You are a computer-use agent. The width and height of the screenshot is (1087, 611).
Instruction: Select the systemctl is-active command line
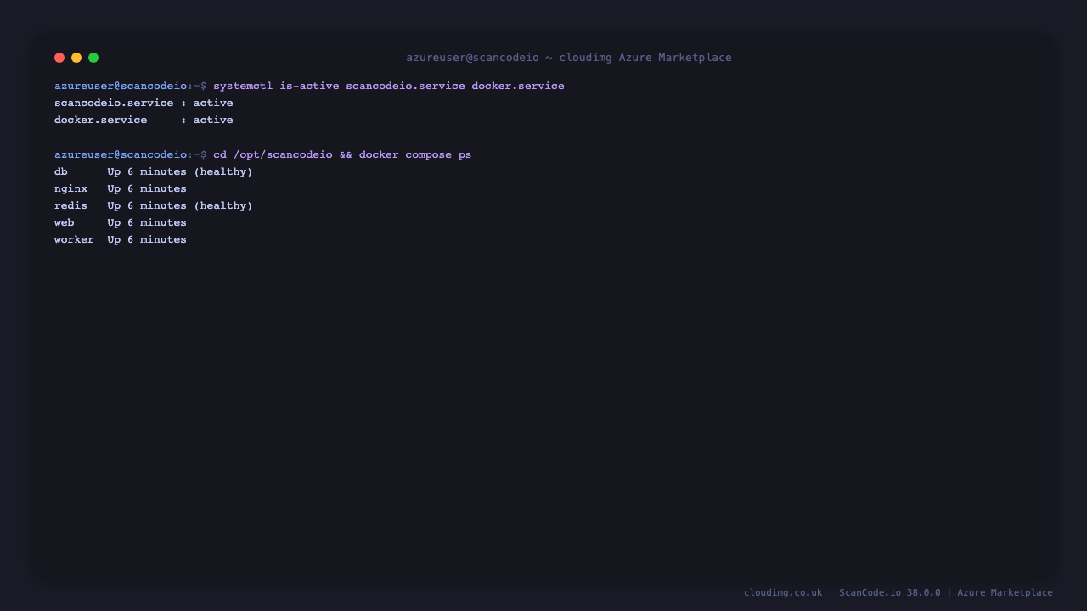tap(309, 86)
